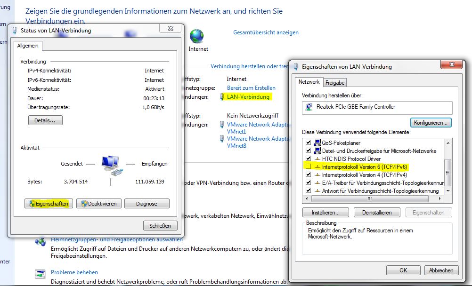Toggle Antwort für Verbindungsschicht-Topologieerkennung checkbox

pyautogui.click(x=308, y=191)
